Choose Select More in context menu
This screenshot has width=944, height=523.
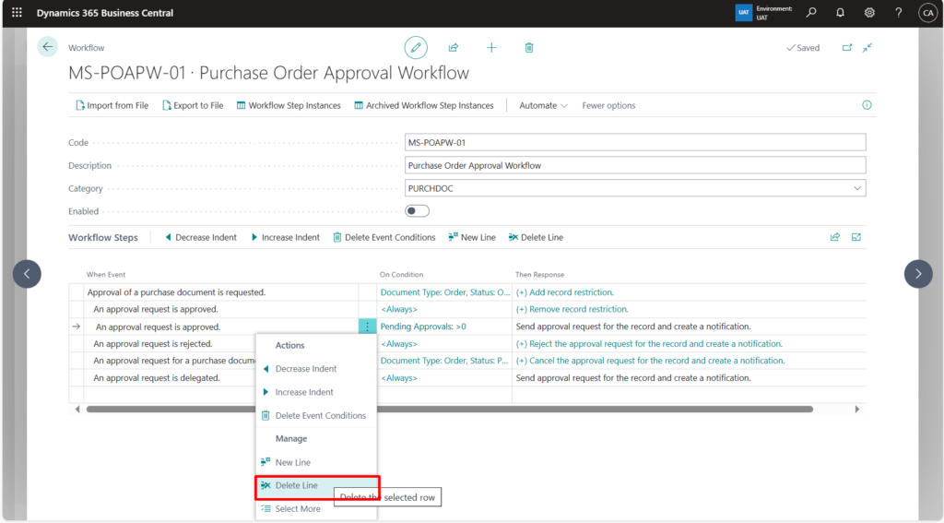coord(316,509)
